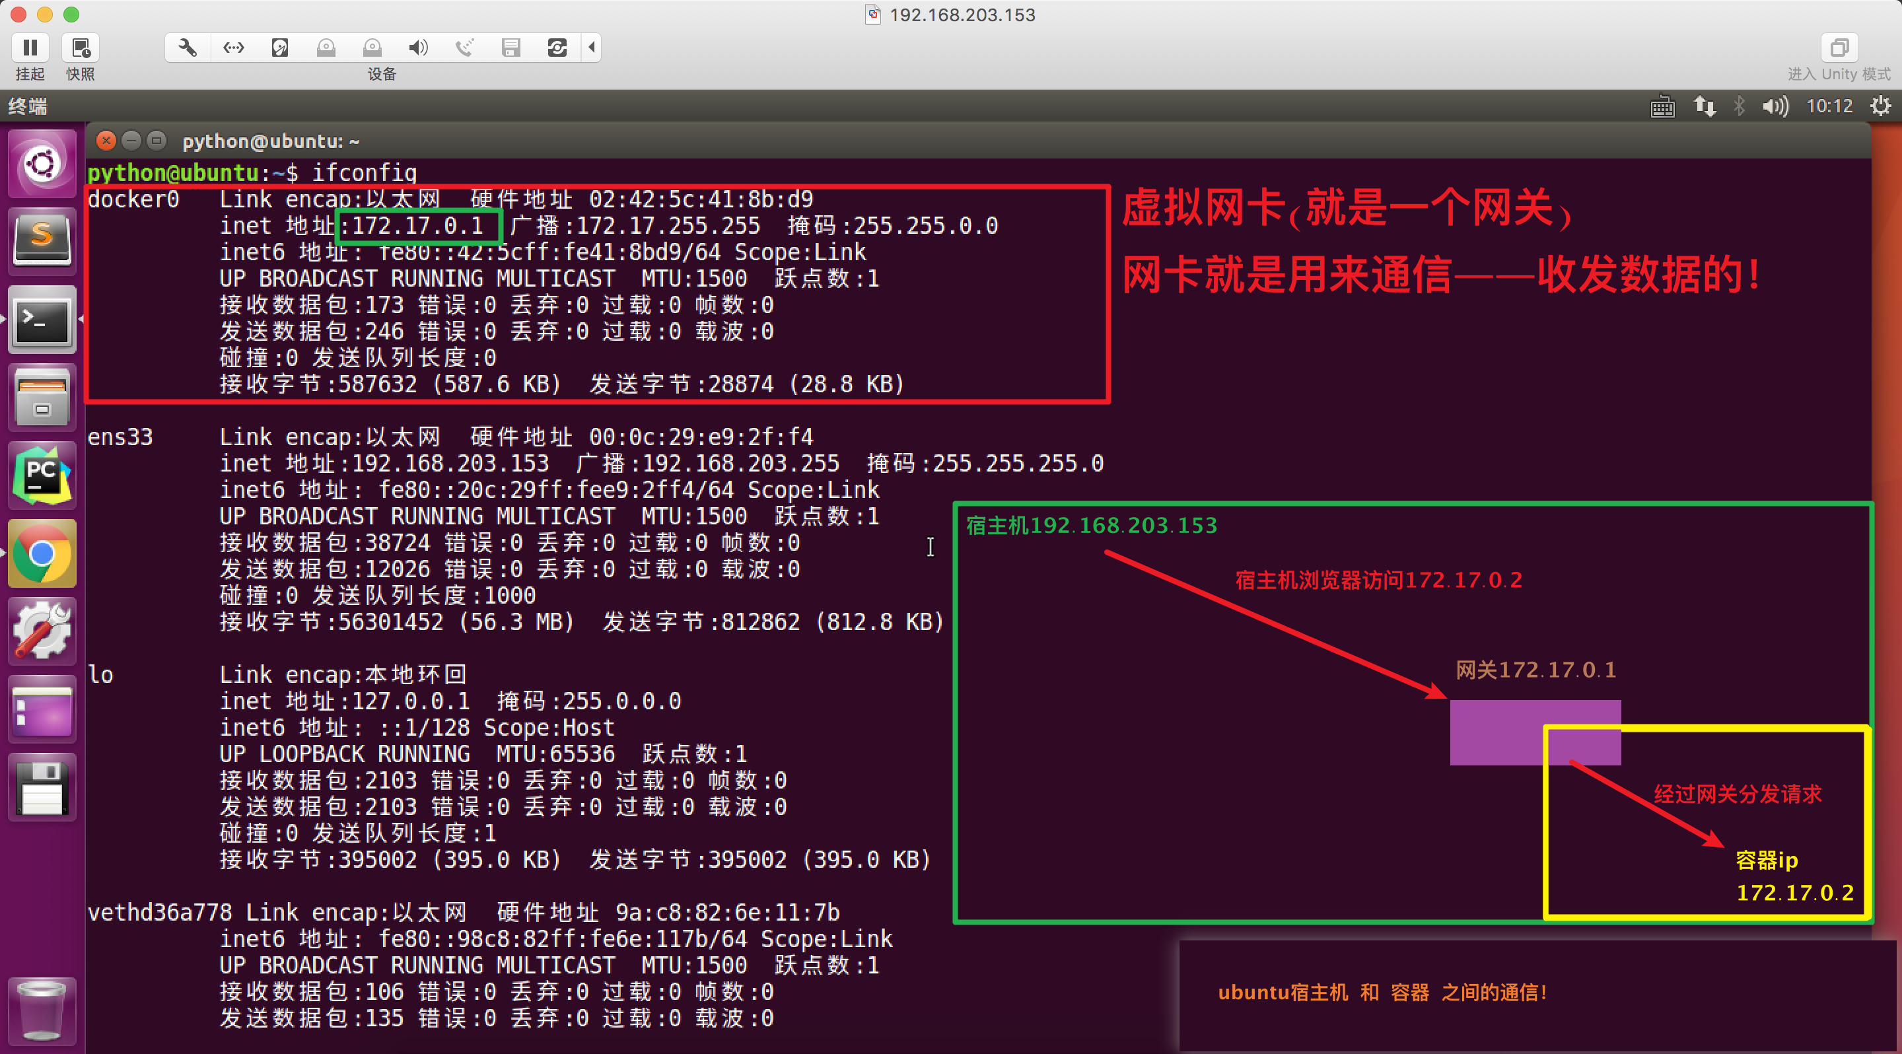Click the 10:12 clock in panel

(1829, 106)
